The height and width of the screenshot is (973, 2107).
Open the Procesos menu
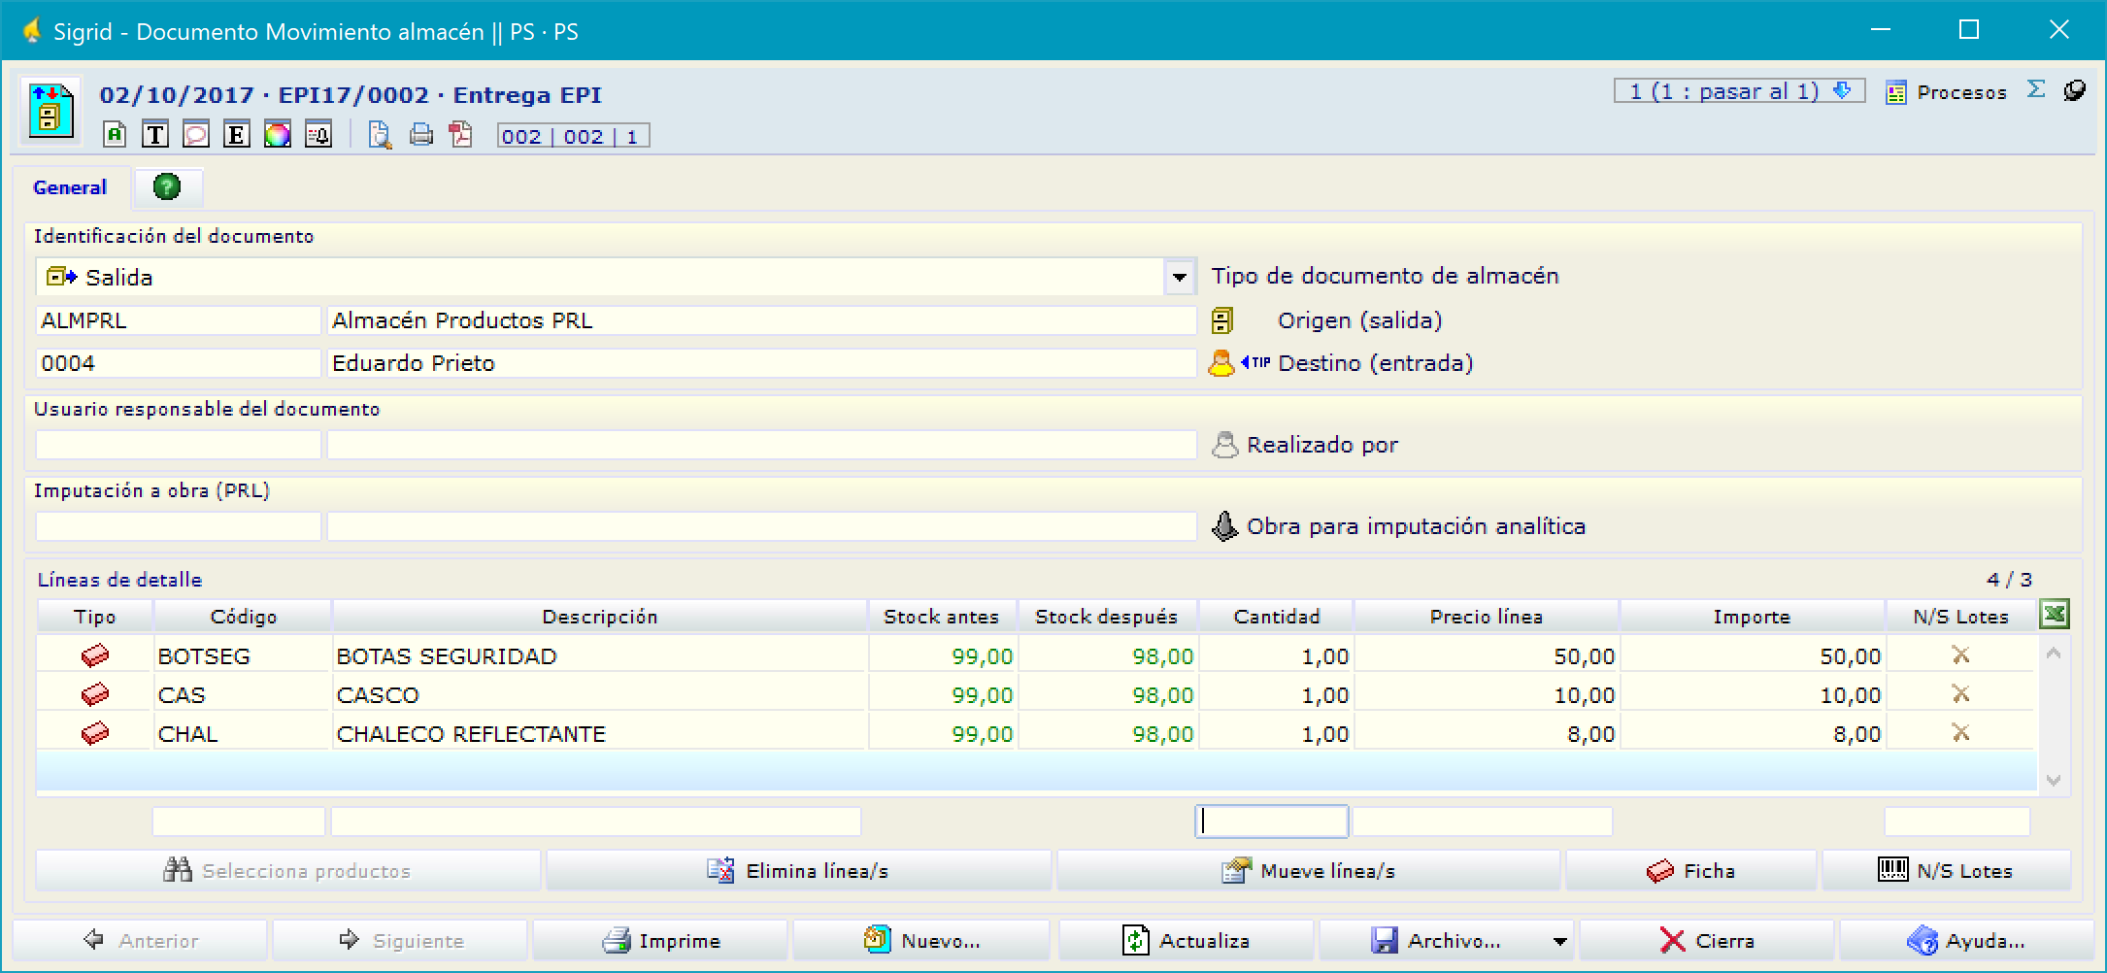coord(1948,92)
